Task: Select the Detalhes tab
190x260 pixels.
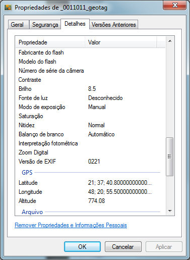Action: tap(75, 24)
